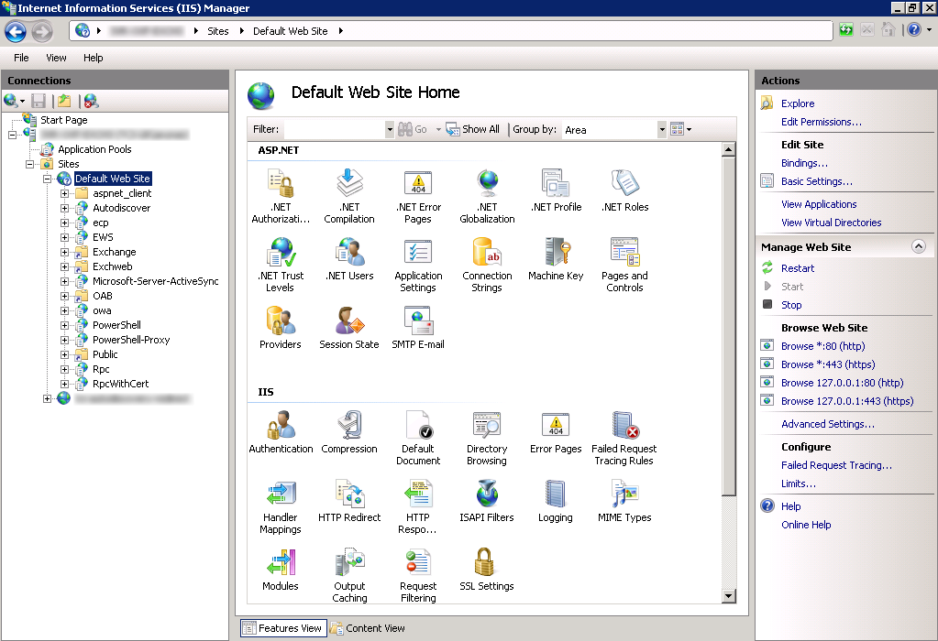This screenshot has height=641, width=938.
Task: Open the Directory Browsing feature
Action: coord(487,438)
